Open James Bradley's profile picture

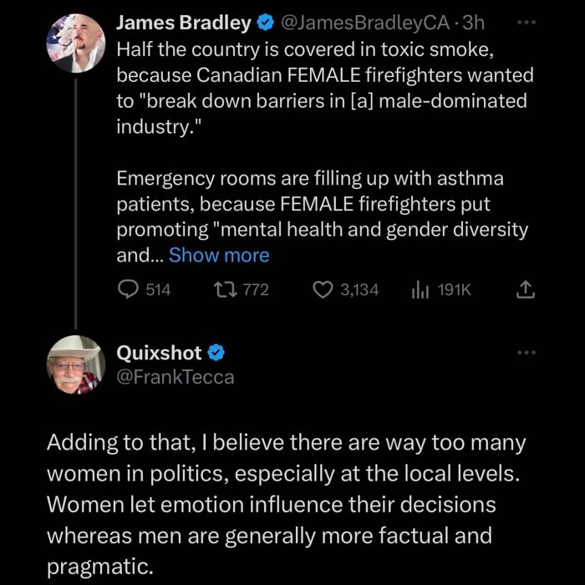click(76, 43)
